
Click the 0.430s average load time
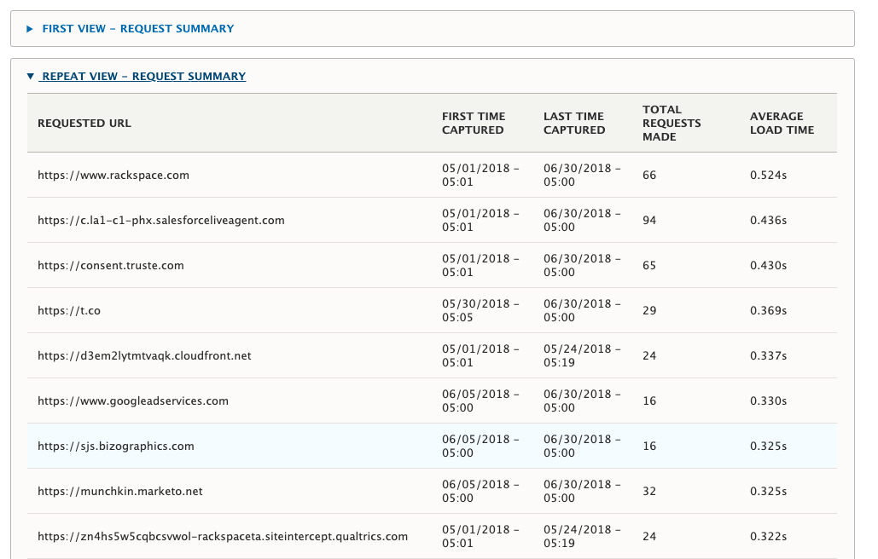[768, 266]
